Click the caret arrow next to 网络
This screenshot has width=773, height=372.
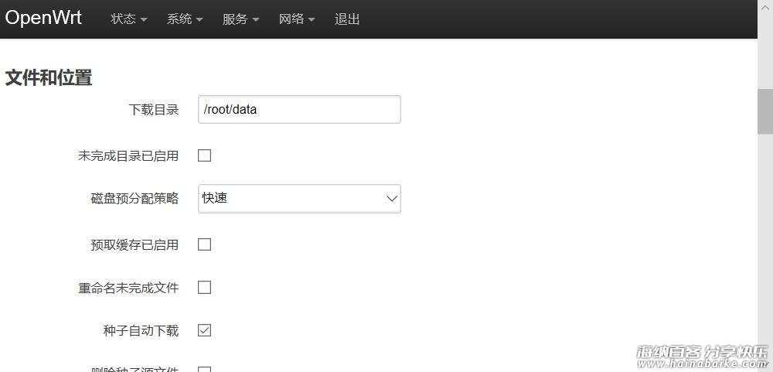point(311,20)
